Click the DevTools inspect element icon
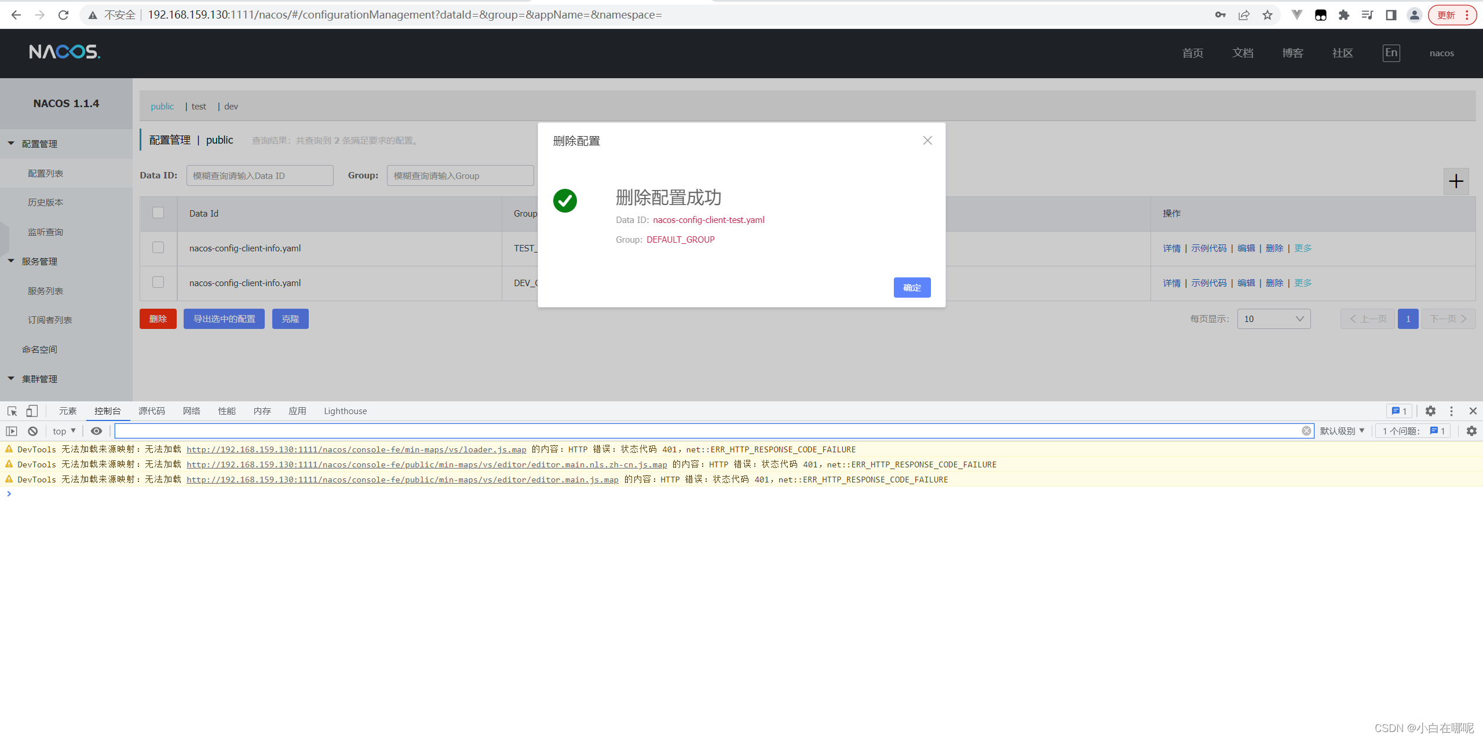1483x739 pixels. tap(12, 411)
